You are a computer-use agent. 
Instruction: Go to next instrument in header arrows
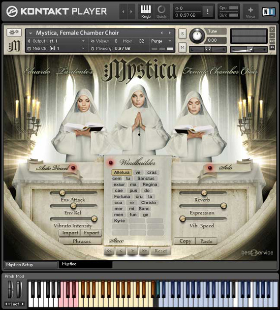[131, 12]
